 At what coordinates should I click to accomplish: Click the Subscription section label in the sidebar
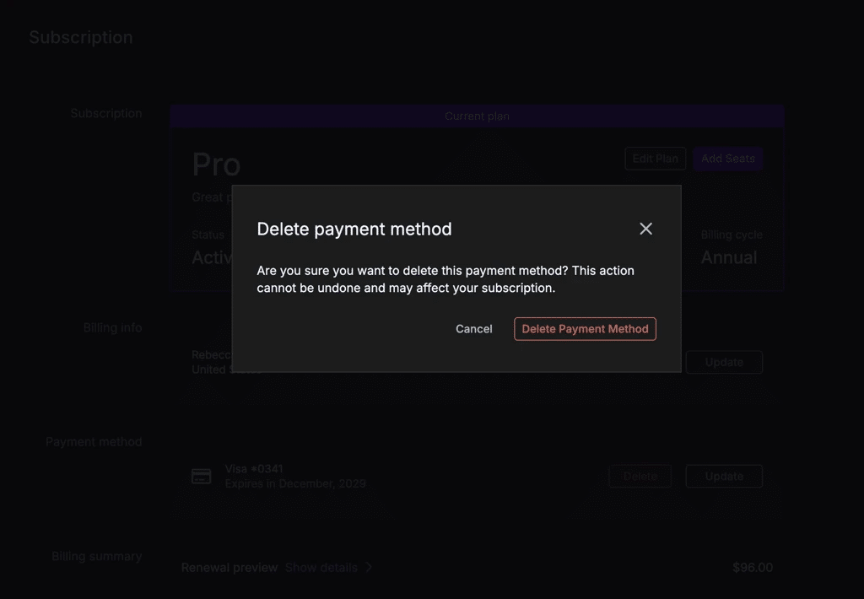click(106, 112)
